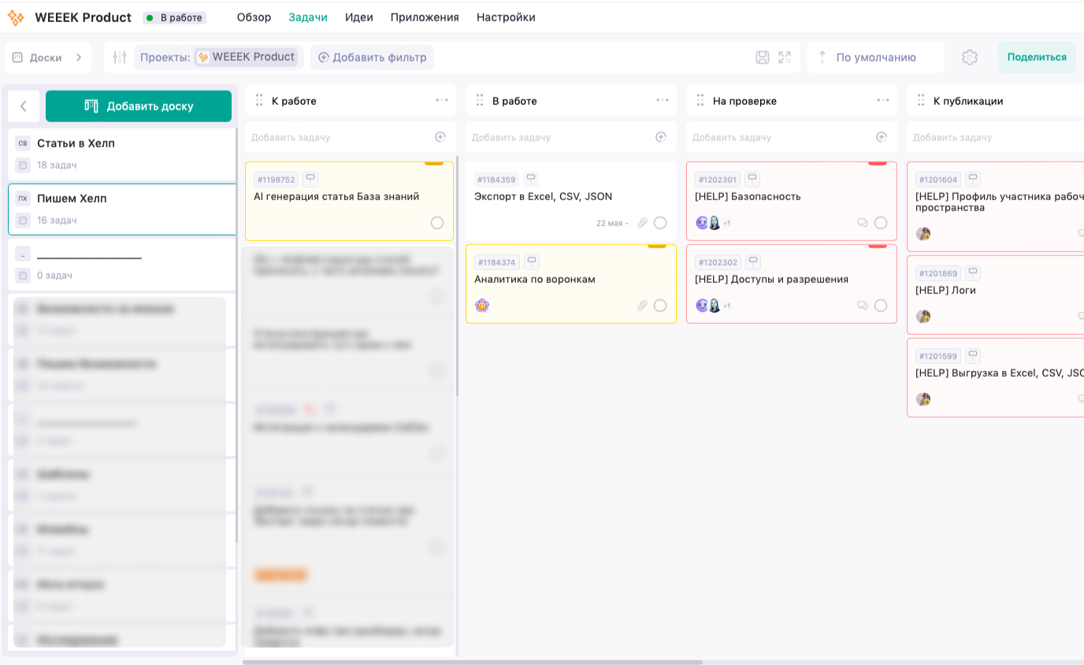
Task: Click the "Поделиться" button
Action: 1037,58
